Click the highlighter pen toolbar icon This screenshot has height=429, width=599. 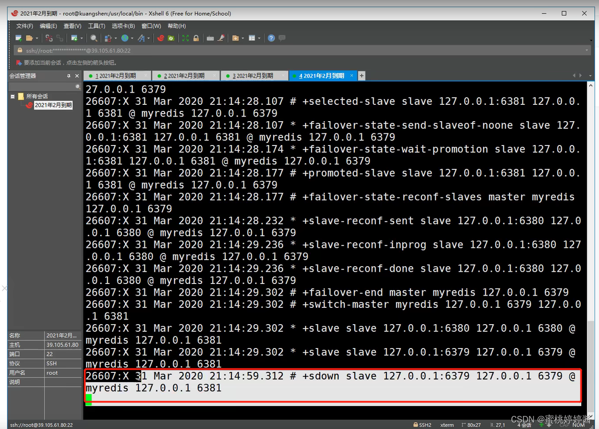click(221, 38)
